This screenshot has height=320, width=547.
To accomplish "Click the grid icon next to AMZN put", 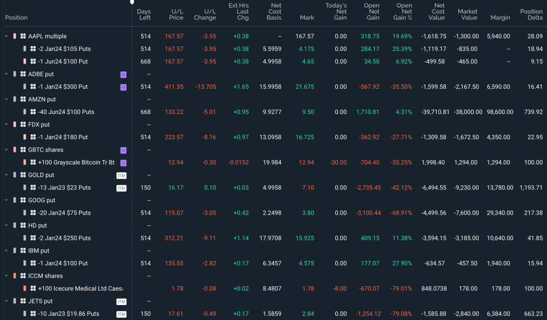I will click(23, 100).
